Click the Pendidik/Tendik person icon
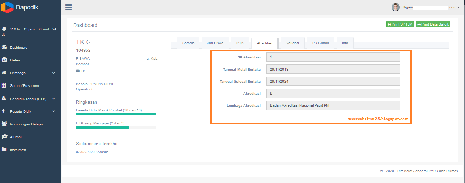Image resolution: width=465 pixels, height=183 pixels. click(4, 98)
